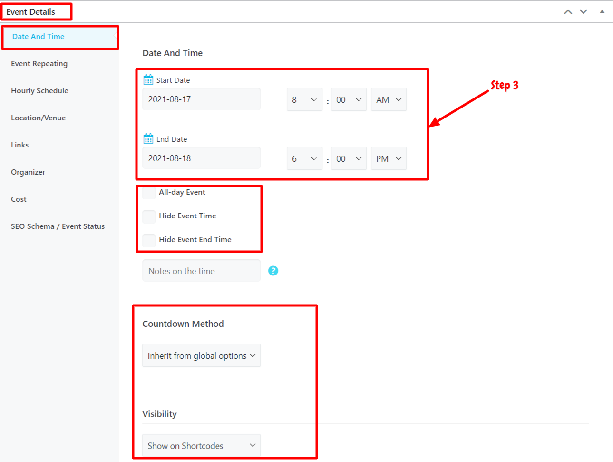Tick the Hide Event Time checkbox
This screenshot has width=613, height=462.
pos(149,216)
